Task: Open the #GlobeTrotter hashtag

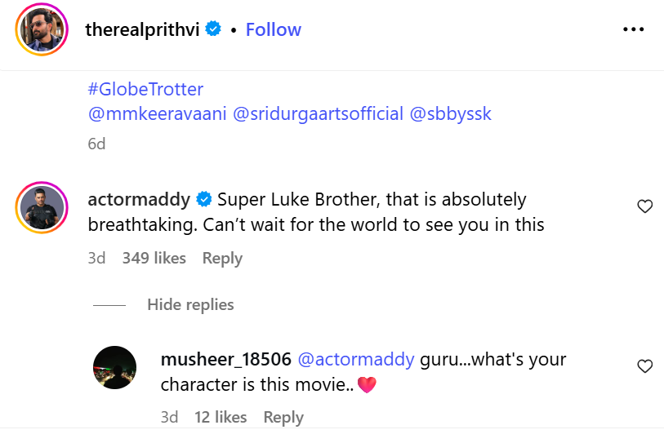Action: pos(145,88)
